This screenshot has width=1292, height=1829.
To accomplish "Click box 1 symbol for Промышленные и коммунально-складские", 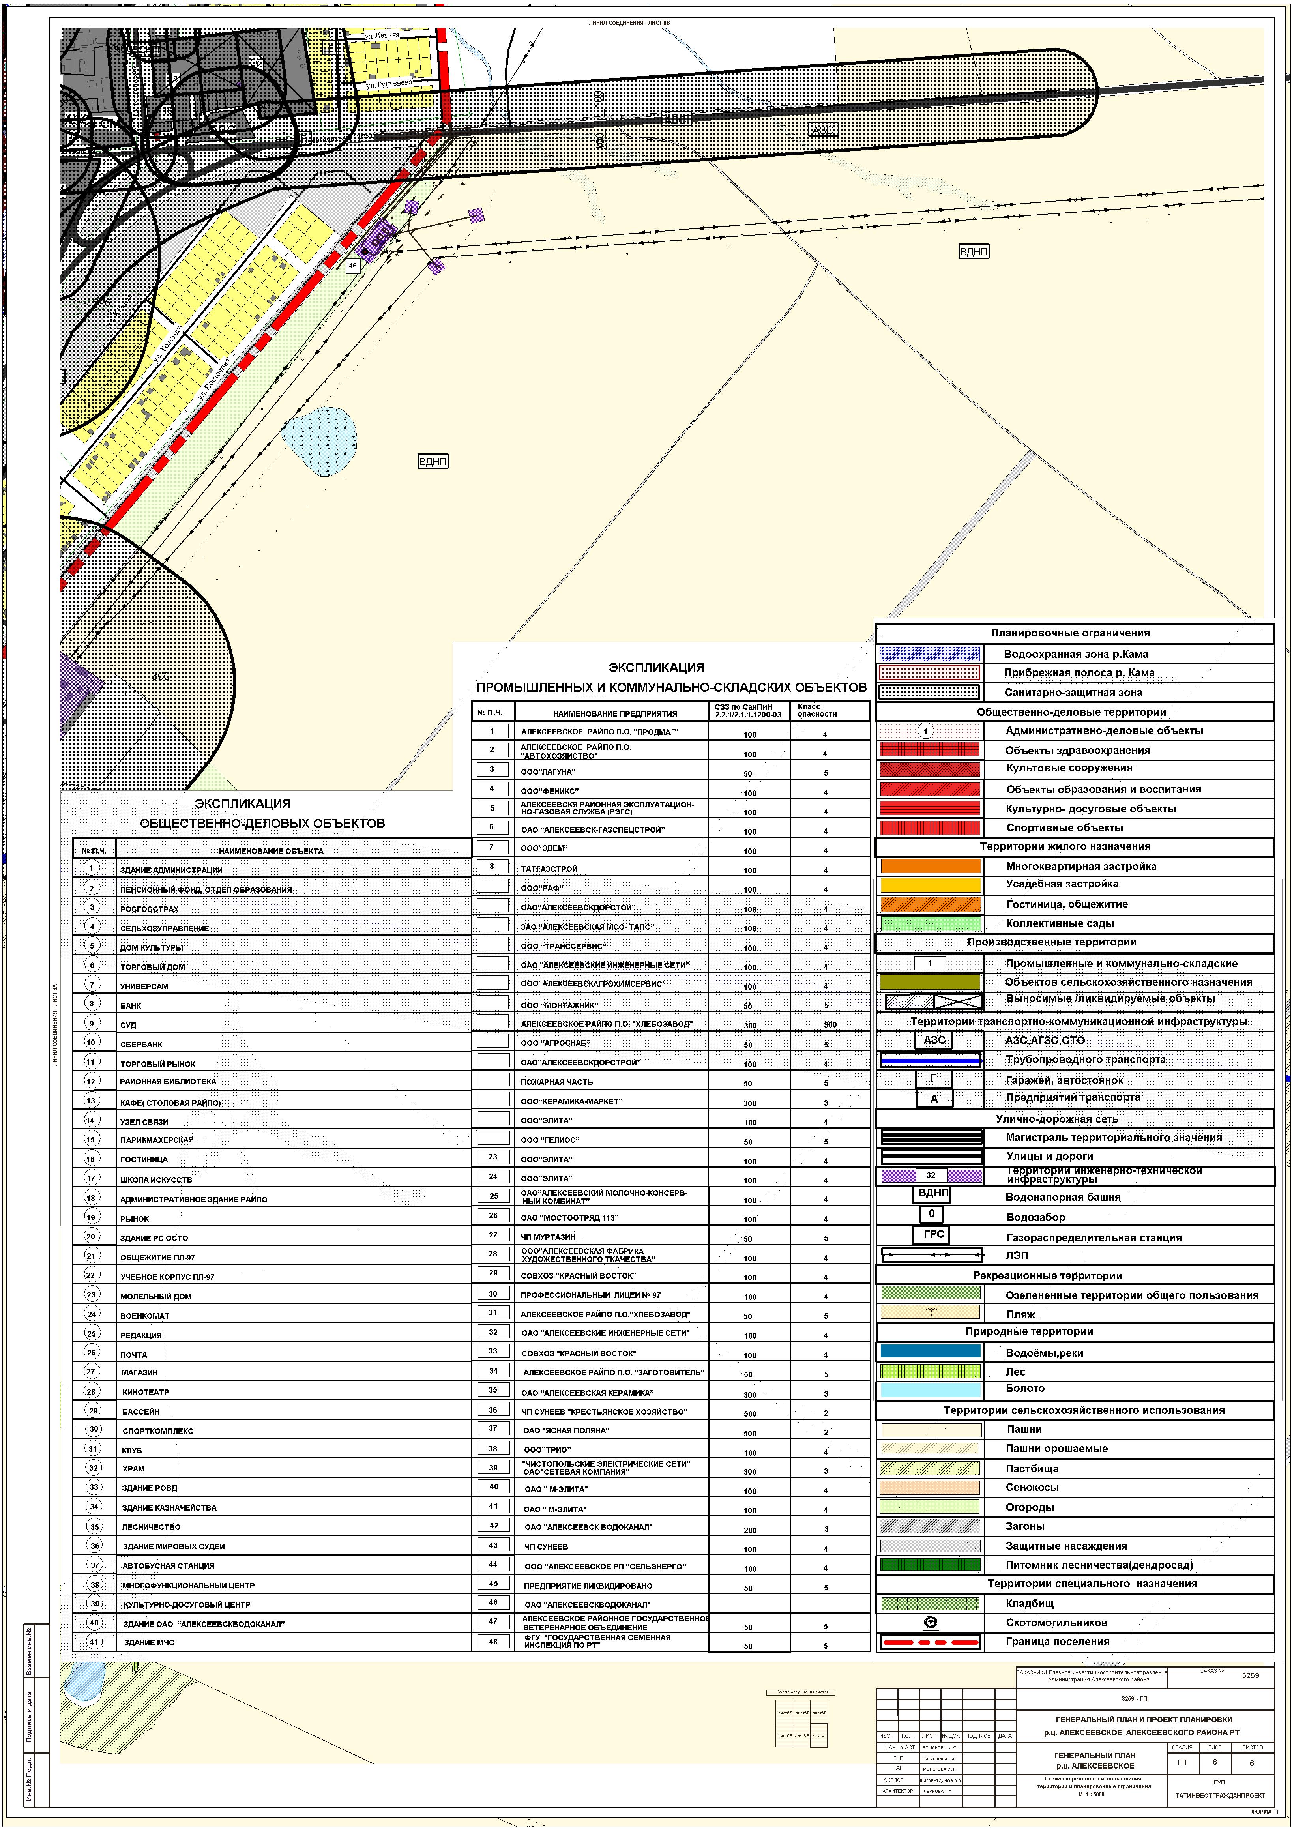I will click(930, 963).
